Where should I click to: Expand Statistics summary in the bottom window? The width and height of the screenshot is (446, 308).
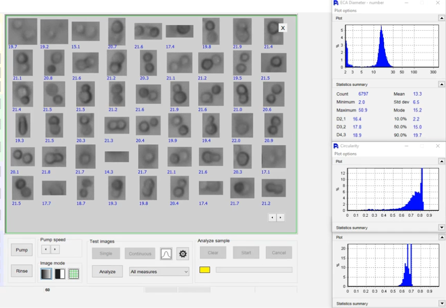441,303
